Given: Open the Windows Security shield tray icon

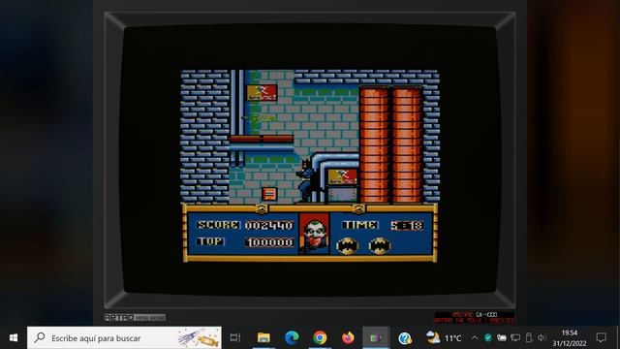Looking at the screenshot, I should coord(488,338).
